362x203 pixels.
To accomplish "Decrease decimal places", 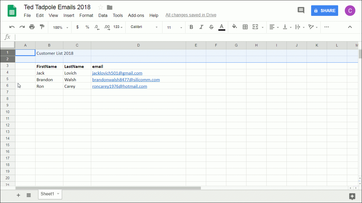I will [97, 27].
